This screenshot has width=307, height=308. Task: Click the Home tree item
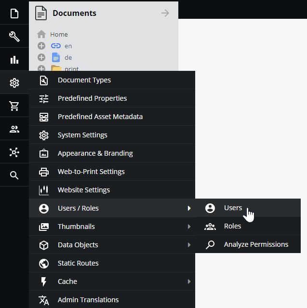59,34
